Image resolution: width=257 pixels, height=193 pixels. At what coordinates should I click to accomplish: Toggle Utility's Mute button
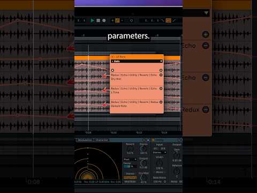[x=174, y=182]
